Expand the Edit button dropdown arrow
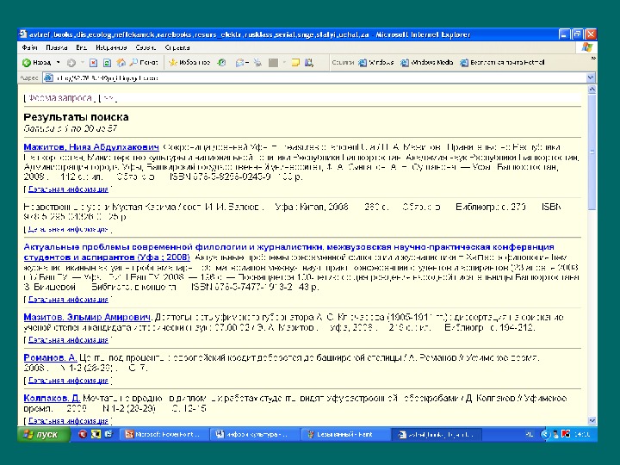Image resolution: width=620 pixels, height=465 pixels. coord(284,63)
